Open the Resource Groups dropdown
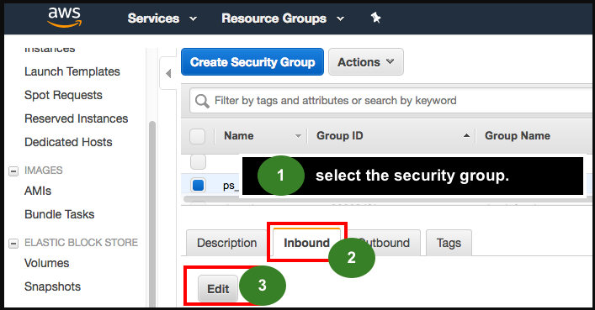The height and width of the screenshot is (310, 595). pos(283,18)
